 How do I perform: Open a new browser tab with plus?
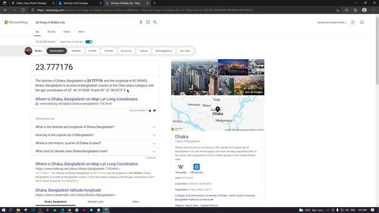click(155, 3)
